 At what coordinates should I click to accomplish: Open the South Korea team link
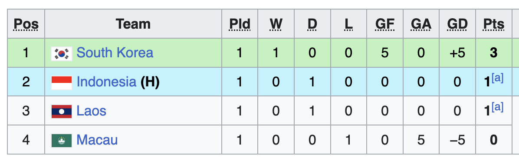click(x=115, y=53)
